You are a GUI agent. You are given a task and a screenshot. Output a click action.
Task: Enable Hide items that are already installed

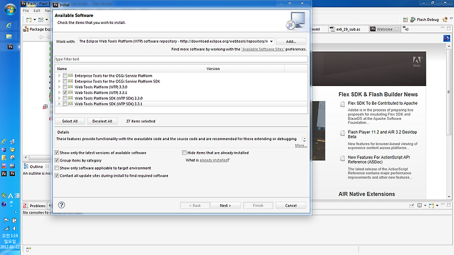(184, 152)
